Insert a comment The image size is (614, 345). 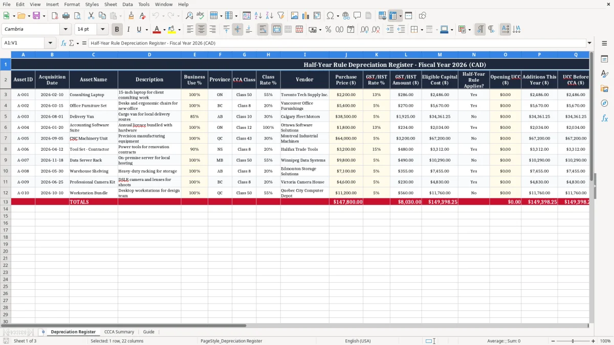357,16
